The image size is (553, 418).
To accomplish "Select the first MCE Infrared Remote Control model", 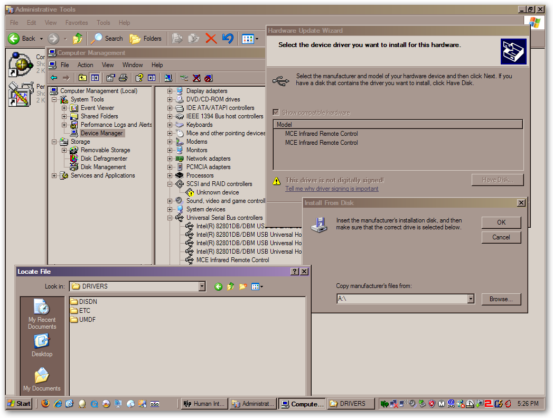I will (x=321, y=134).
